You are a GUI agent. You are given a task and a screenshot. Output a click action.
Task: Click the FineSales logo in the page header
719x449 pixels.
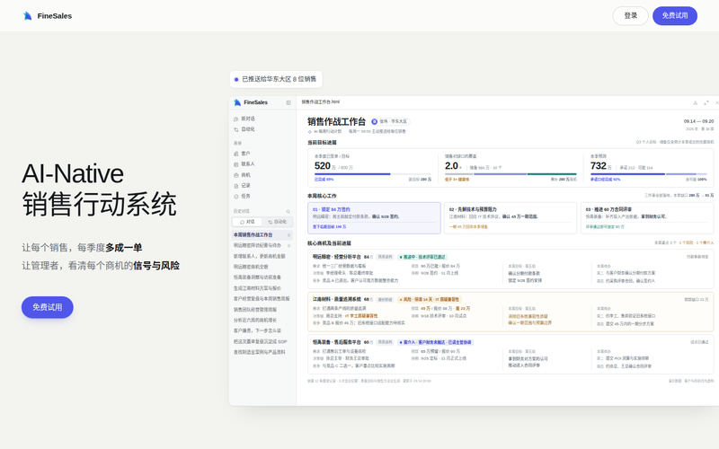pos(48,15)
